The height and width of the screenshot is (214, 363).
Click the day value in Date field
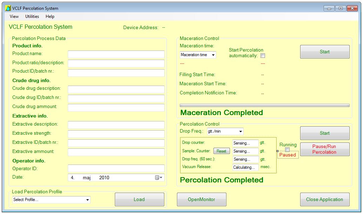[x=72, y=178]
